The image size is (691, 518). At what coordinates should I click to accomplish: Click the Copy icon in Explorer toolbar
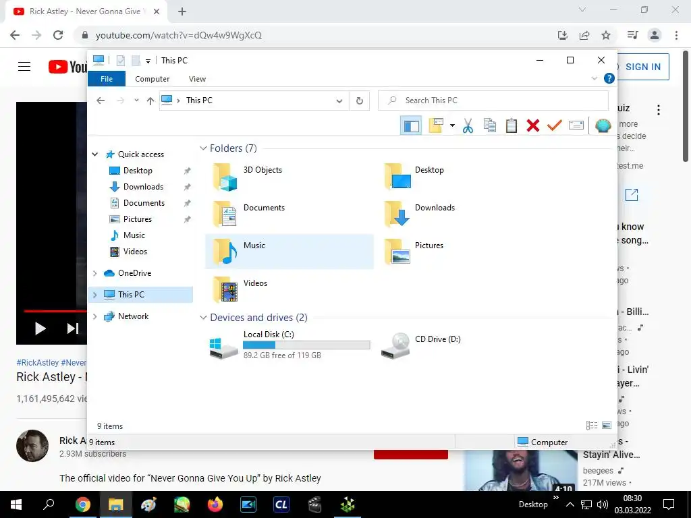(490, 125)
